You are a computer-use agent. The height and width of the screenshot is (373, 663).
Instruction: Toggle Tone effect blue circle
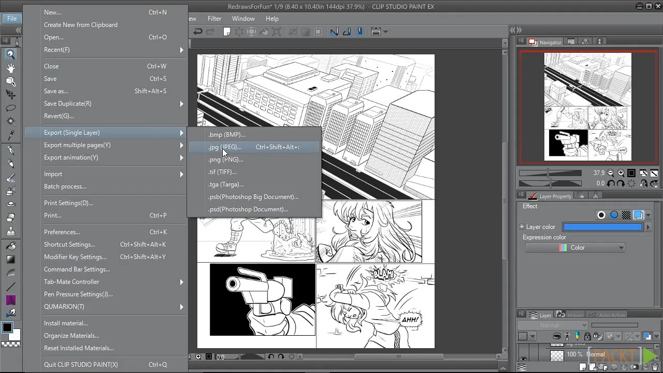614,215
